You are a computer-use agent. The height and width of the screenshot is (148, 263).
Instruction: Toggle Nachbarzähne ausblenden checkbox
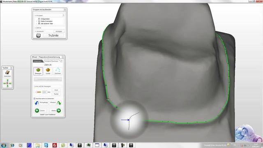click(35, 99)
